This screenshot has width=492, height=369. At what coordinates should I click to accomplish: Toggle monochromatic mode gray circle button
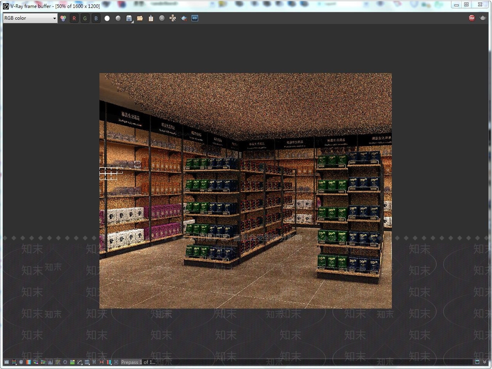coord(118,18)
